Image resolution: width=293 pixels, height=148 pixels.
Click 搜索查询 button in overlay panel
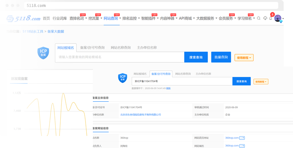[x=241, y=81]
